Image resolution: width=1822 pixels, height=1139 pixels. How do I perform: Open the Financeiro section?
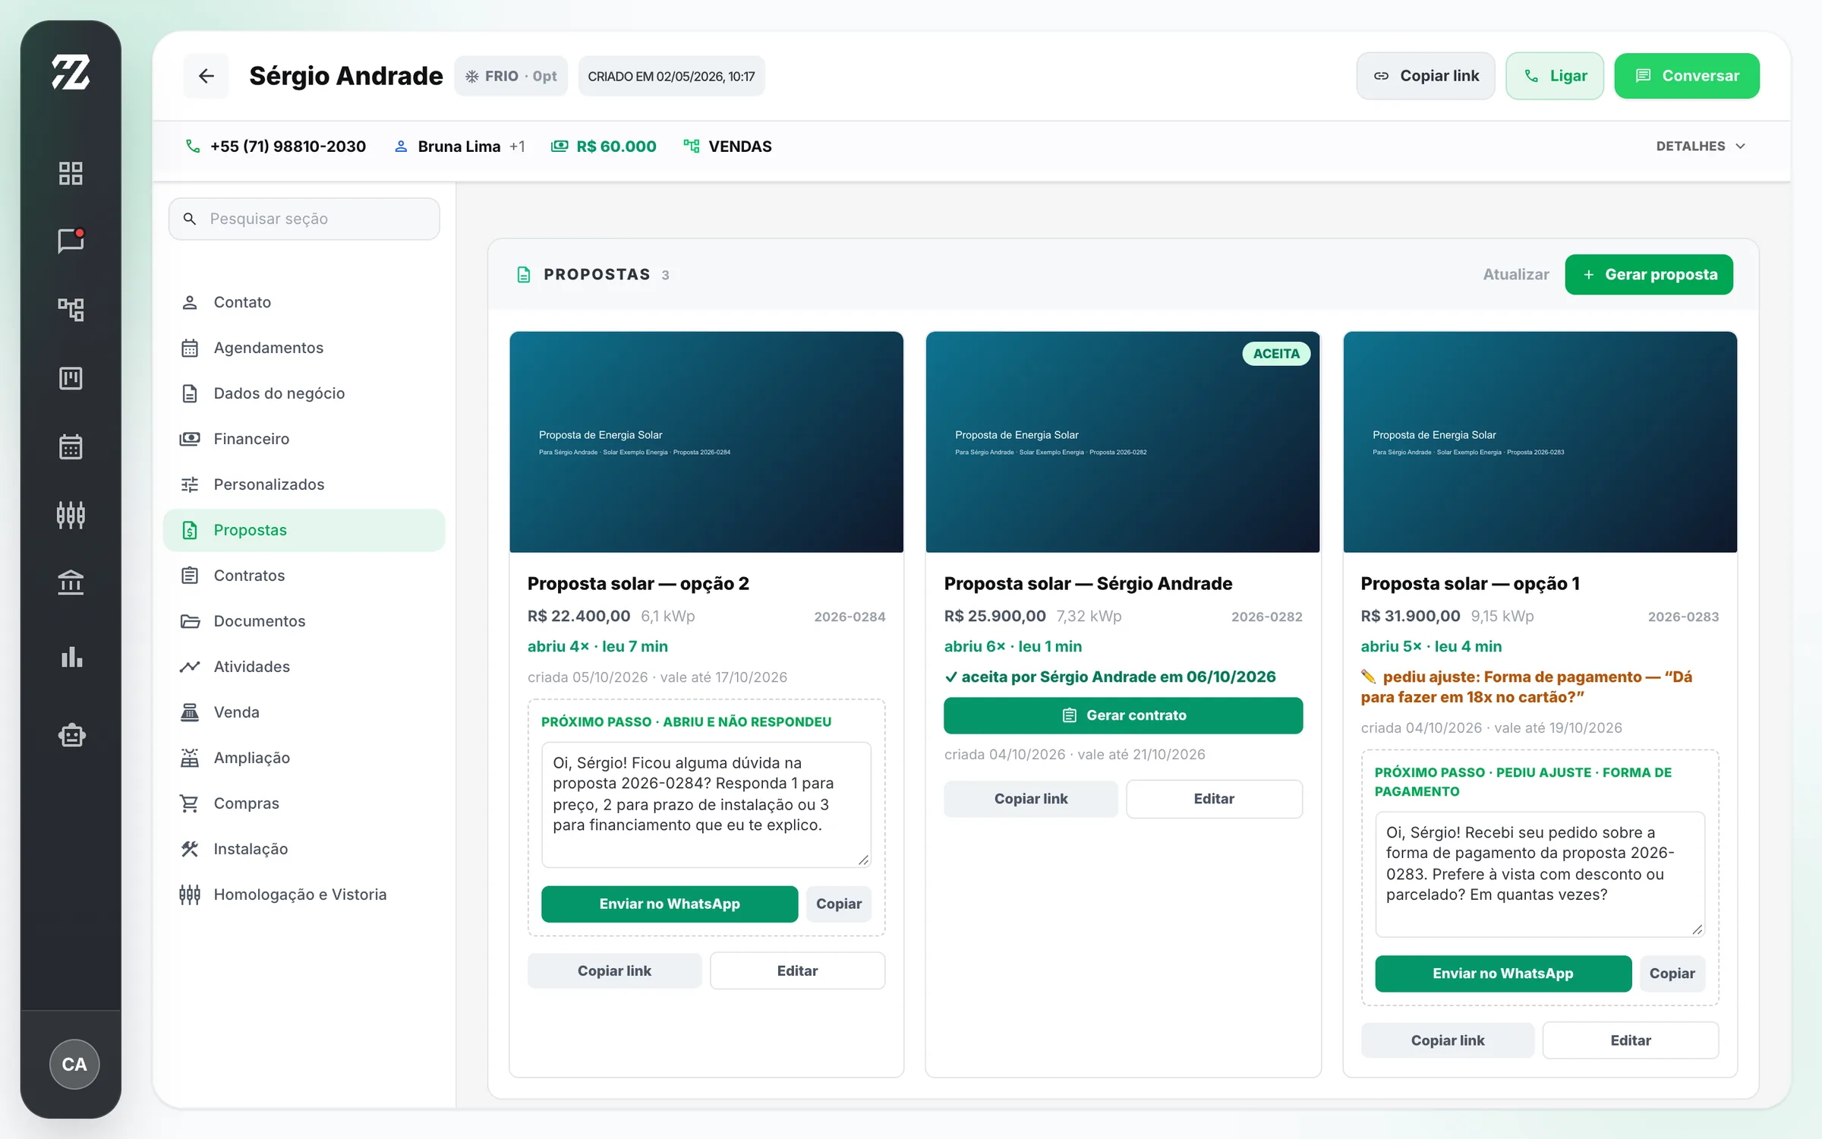click(x=304, y=439)
